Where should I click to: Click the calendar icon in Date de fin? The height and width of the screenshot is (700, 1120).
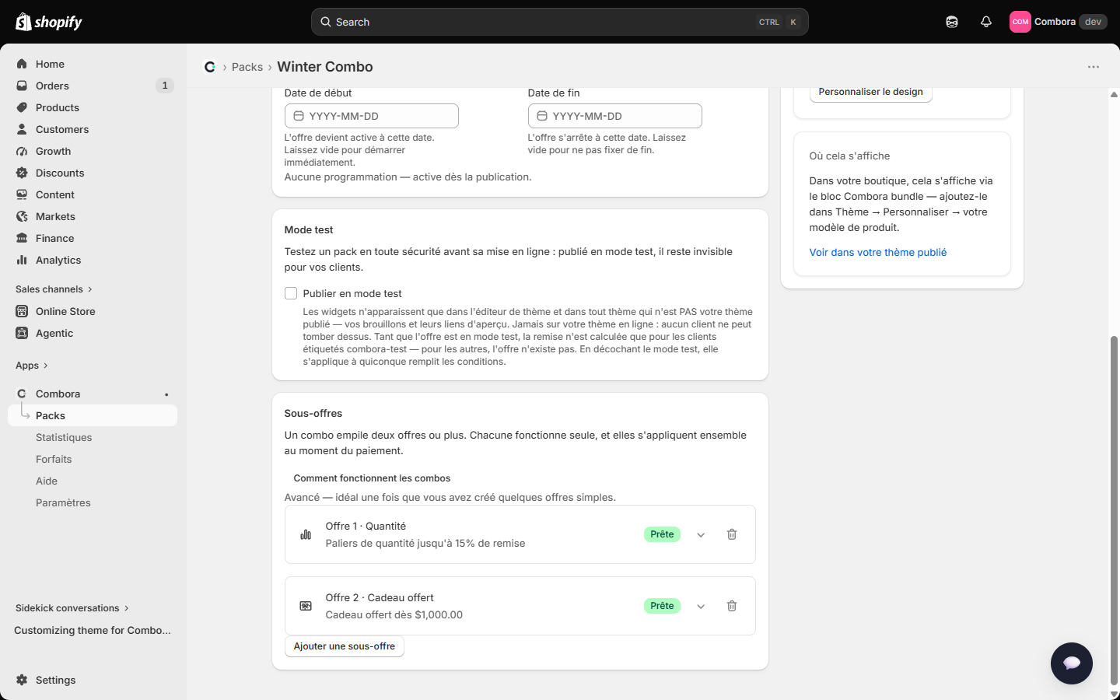click(x=542, y=116)
